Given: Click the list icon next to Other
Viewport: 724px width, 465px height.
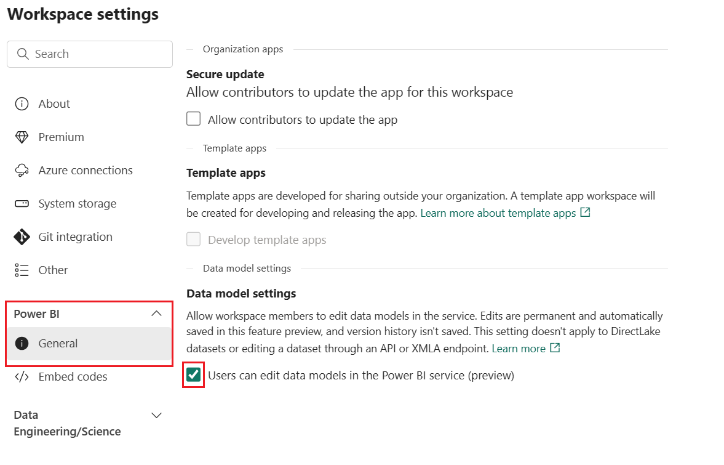Looking at the screenshot, I should tap(22, 270).
